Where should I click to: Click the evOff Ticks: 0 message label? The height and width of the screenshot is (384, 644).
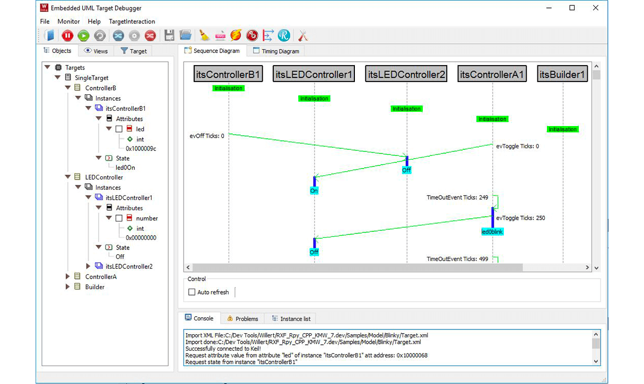click(x=207, y=136)
